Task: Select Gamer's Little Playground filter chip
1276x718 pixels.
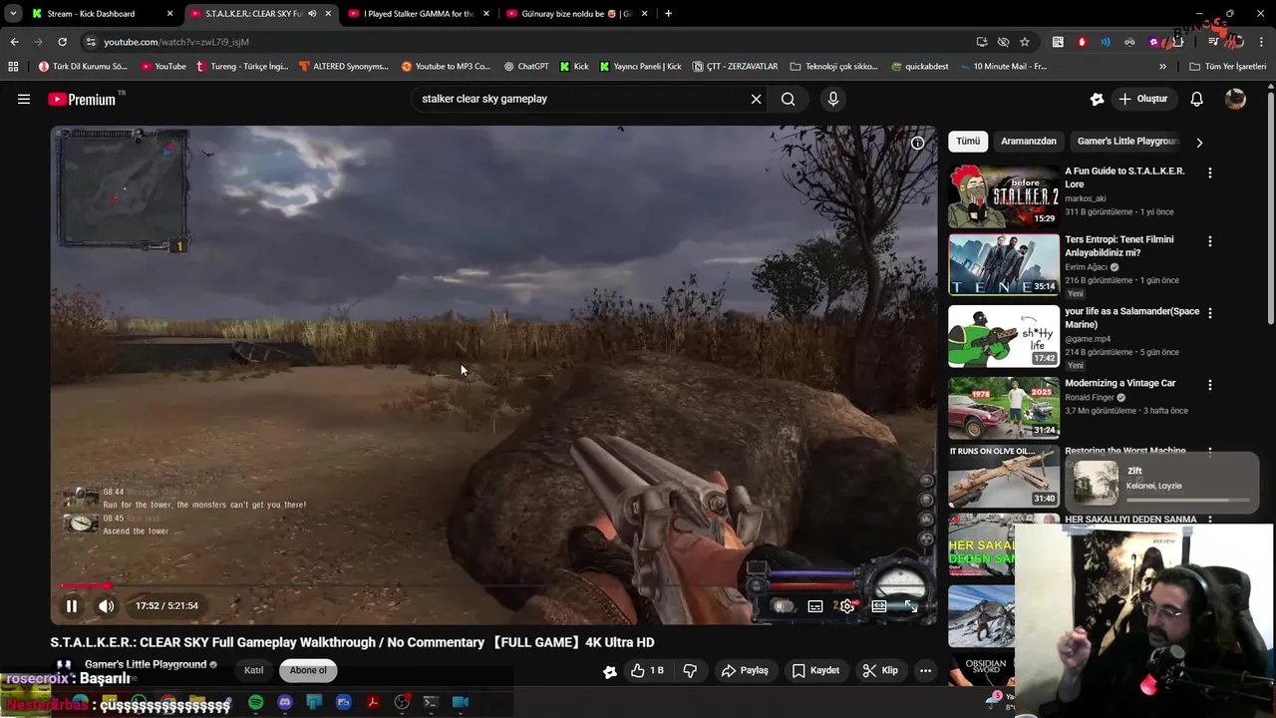Action: [x=1127, y=142]
